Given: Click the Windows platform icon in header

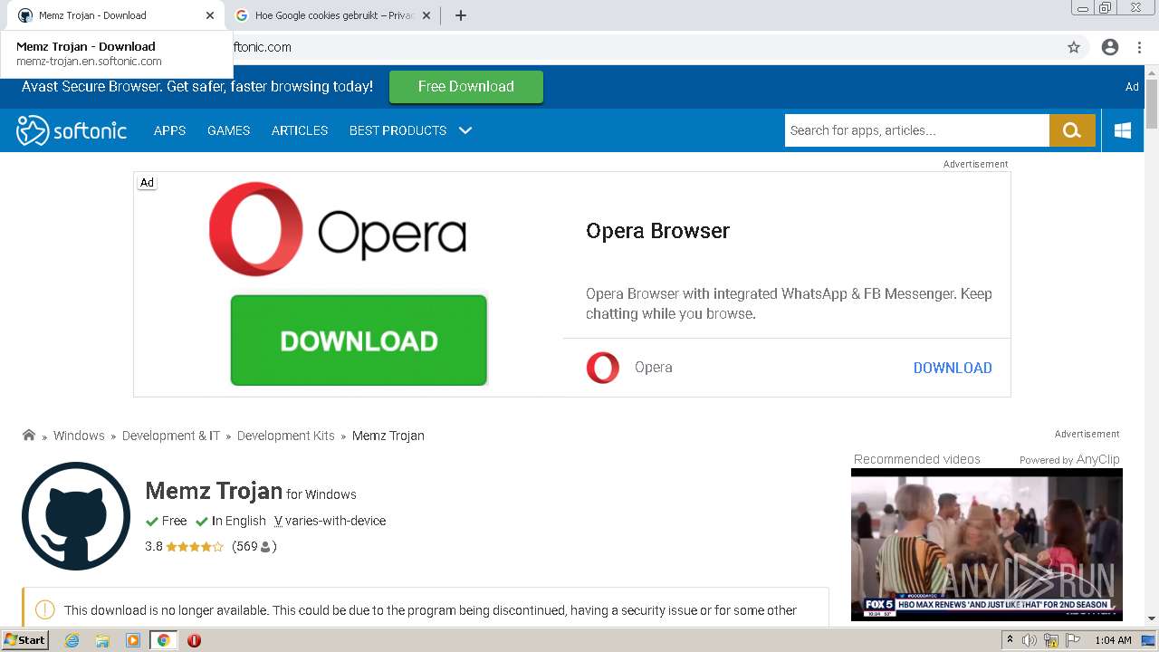Looking at the screenshot, I should pos(1123,130).
